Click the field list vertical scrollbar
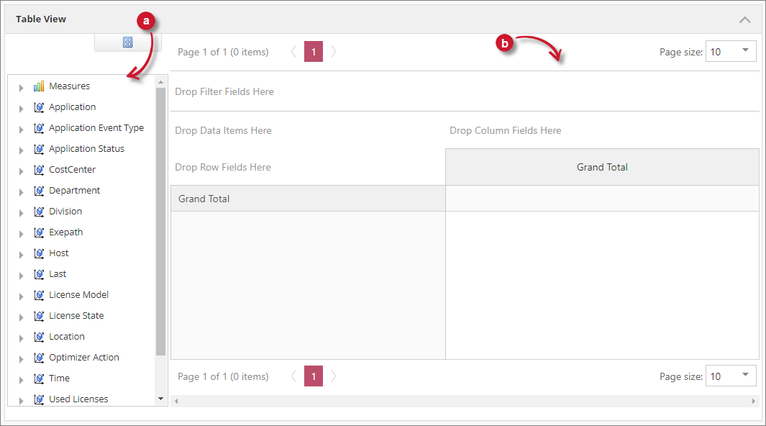The image size is (766, 426). point(160,216)
